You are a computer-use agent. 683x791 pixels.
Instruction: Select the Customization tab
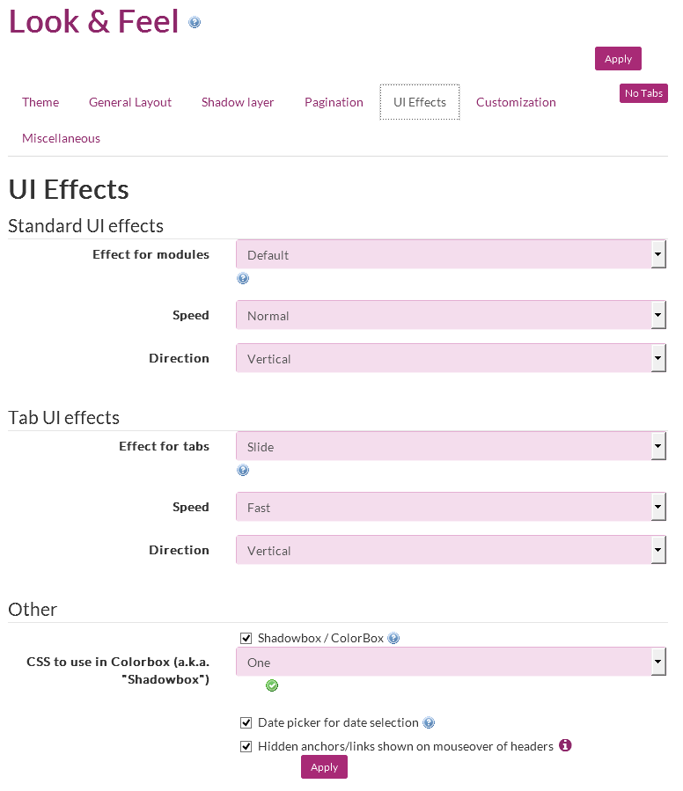[x=516, y=102]
